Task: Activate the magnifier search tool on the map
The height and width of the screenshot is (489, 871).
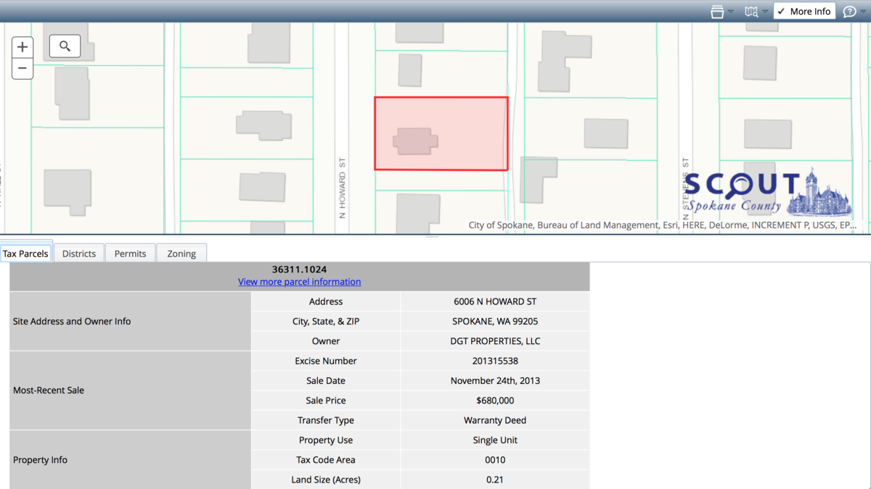Action: (x=65, y=46)
